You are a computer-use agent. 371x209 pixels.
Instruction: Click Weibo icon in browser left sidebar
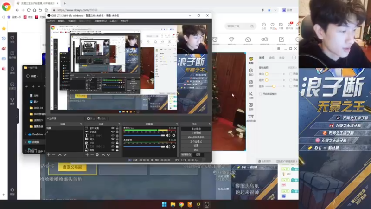pos(4,49)
